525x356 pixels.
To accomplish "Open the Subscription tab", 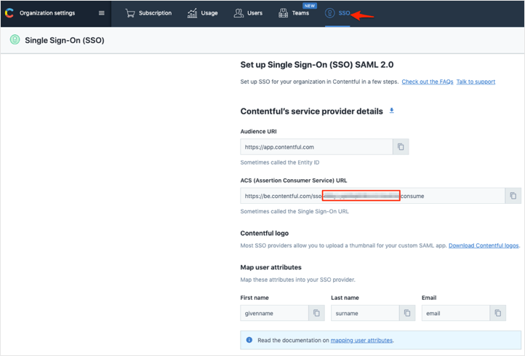I will [148, 13].
